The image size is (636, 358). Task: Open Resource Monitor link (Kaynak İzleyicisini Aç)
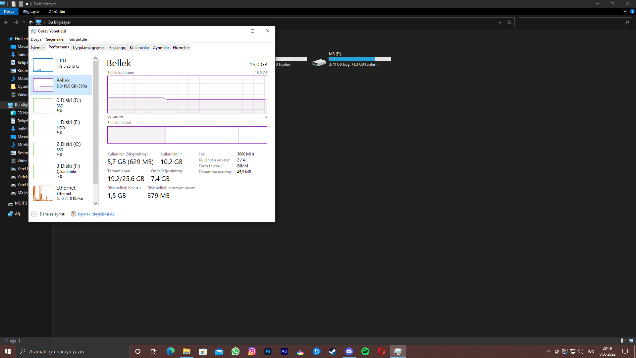[96, 214]
